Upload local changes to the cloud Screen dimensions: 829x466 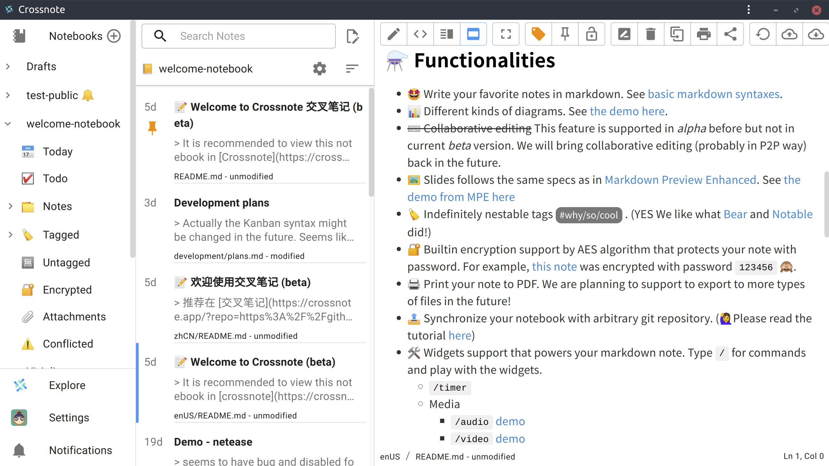[789, 34]
